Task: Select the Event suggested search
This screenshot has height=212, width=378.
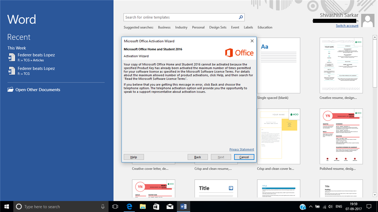Action: [235, 27]
